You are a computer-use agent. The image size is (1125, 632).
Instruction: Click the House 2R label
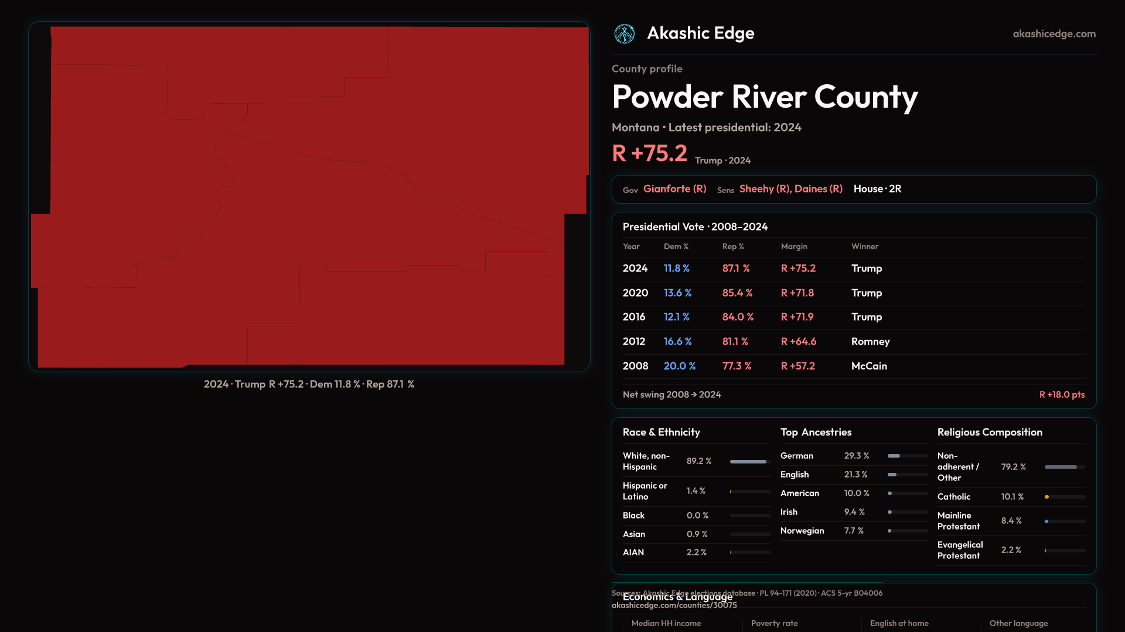click(877, 189)
